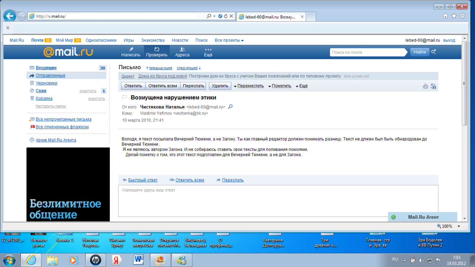Close the bar below the address field
The height and width of the screenshot is (267, 475).
[8, 28]
